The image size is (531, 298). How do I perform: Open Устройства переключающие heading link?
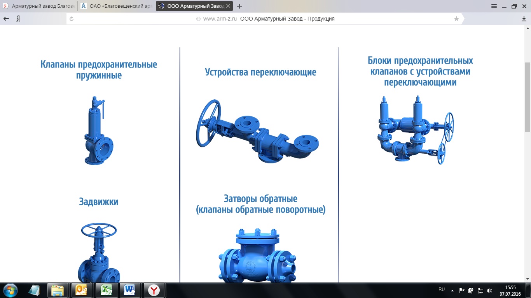point(260,72)
